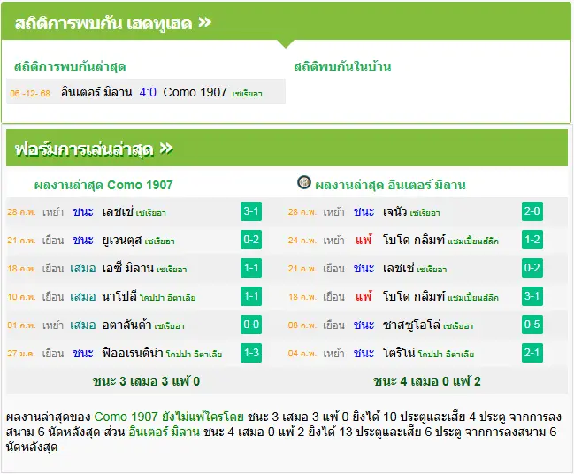Click the green Como 1907 link in the summary

(x=126, y=417)
